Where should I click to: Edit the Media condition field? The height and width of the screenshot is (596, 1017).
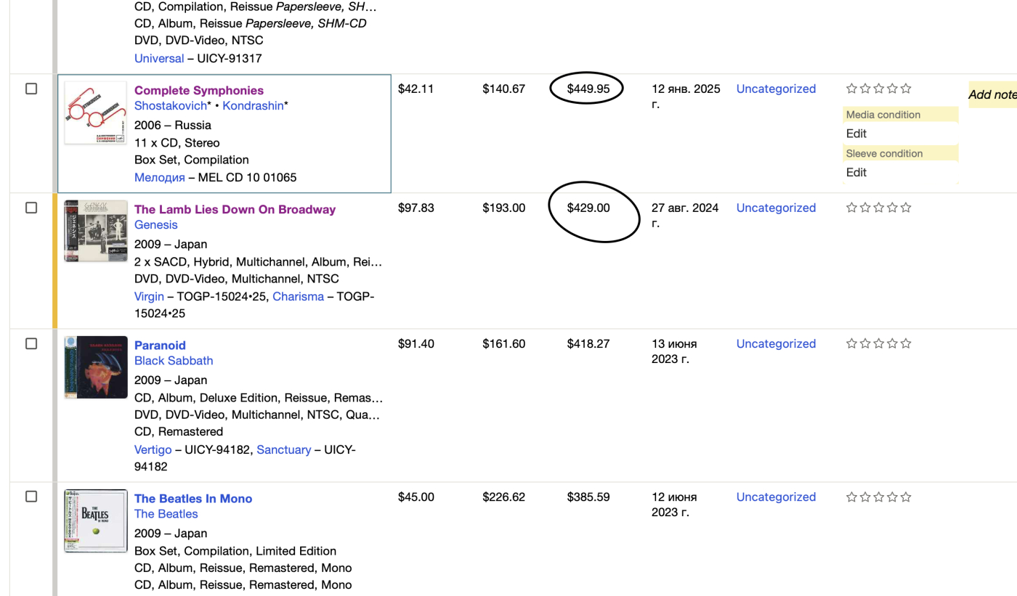click(856, 134)
